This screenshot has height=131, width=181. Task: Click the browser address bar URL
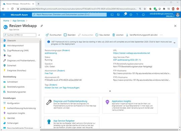[78, 9]
